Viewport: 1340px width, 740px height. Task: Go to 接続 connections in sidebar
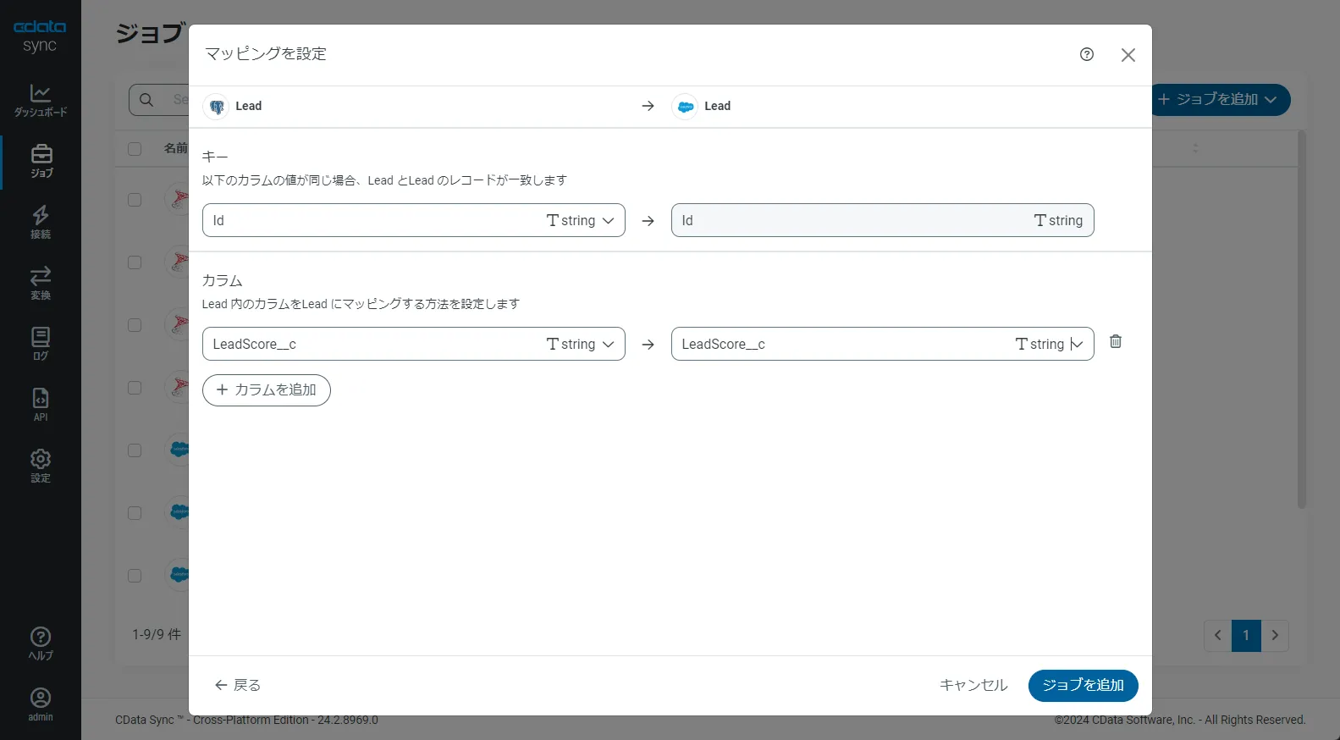(41, 222)
